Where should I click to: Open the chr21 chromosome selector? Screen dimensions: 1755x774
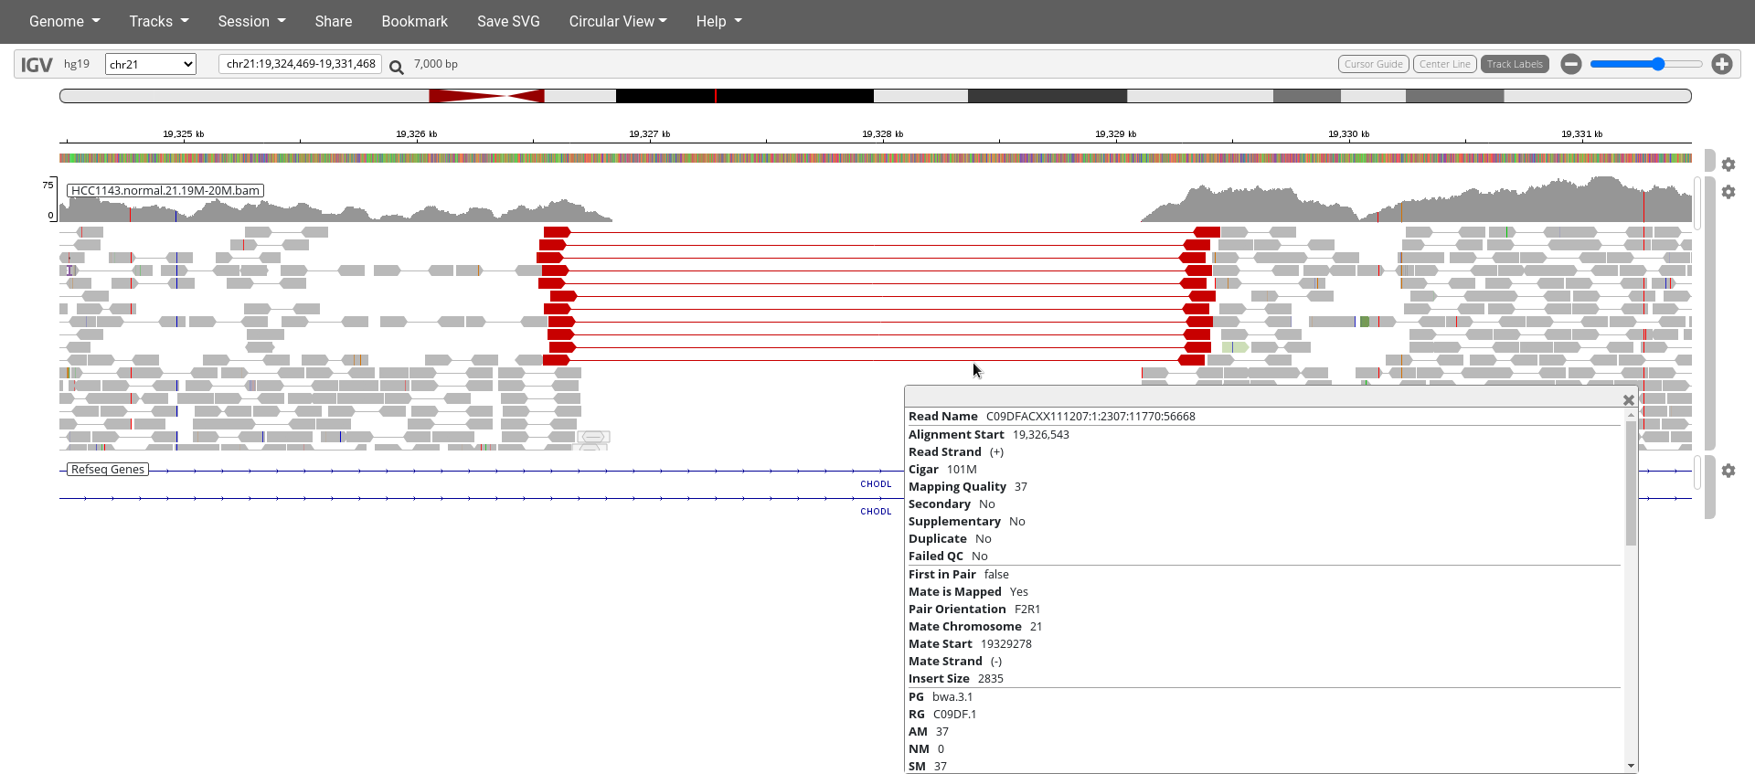(151, 64)
